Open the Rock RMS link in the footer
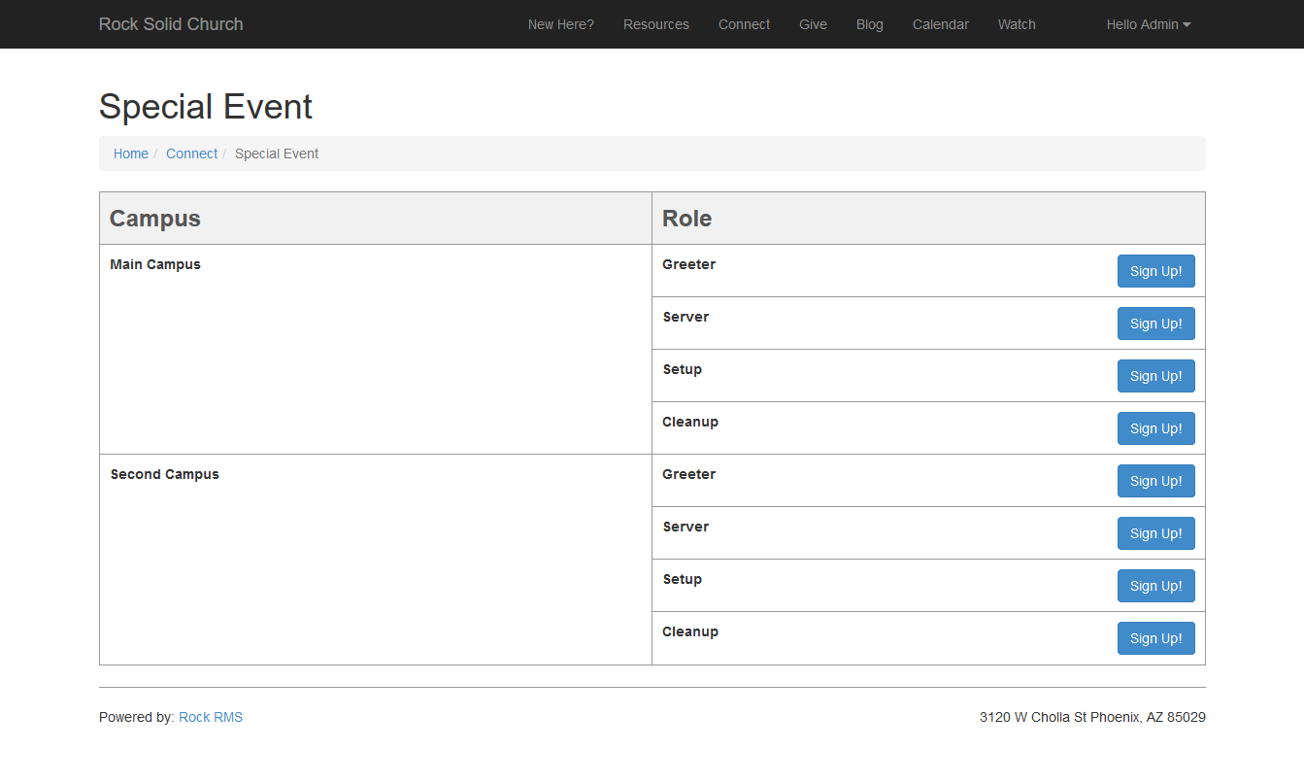Viewport: 1304px width, 784px height. (x=211, y=717)
